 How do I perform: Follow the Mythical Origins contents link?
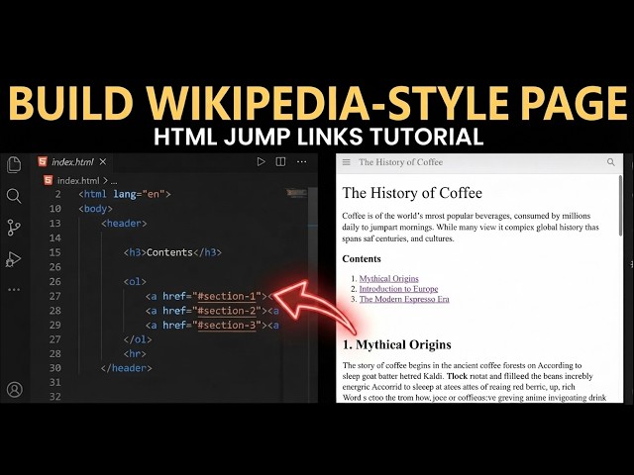point(389,278)
